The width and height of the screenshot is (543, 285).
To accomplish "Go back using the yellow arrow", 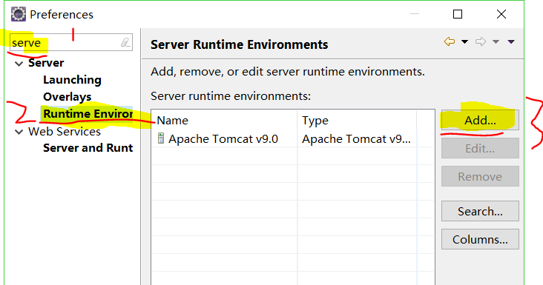I will (450, 41).
